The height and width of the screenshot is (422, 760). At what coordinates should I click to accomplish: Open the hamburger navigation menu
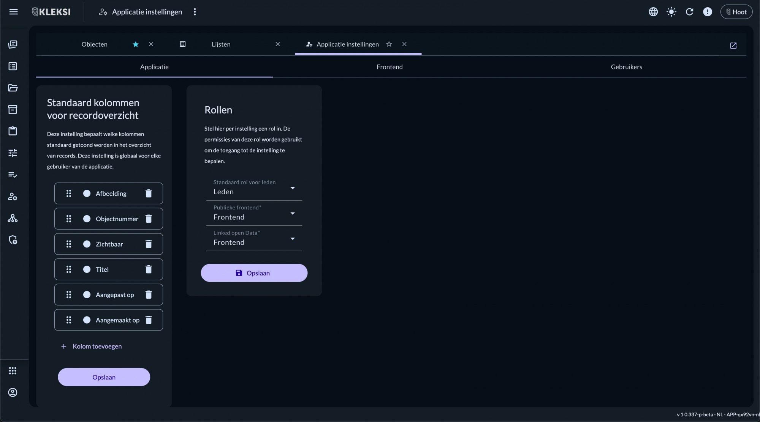tap(13, 12)
